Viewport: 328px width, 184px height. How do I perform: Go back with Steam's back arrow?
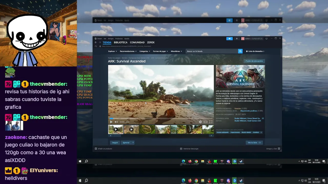tap(96, 42)
